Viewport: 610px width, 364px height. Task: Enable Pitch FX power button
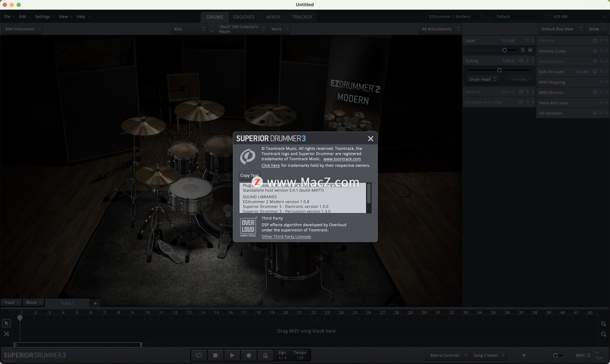pos(595,41)
